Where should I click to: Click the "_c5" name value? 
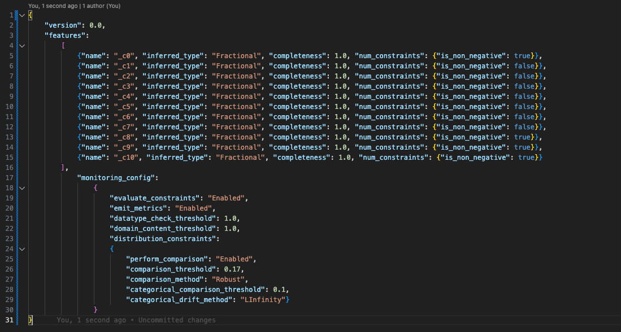pos(124,107)
